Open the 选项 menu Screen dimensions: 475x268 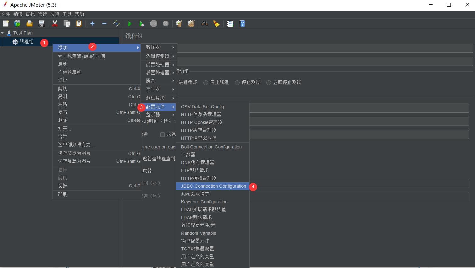[55, 14]
